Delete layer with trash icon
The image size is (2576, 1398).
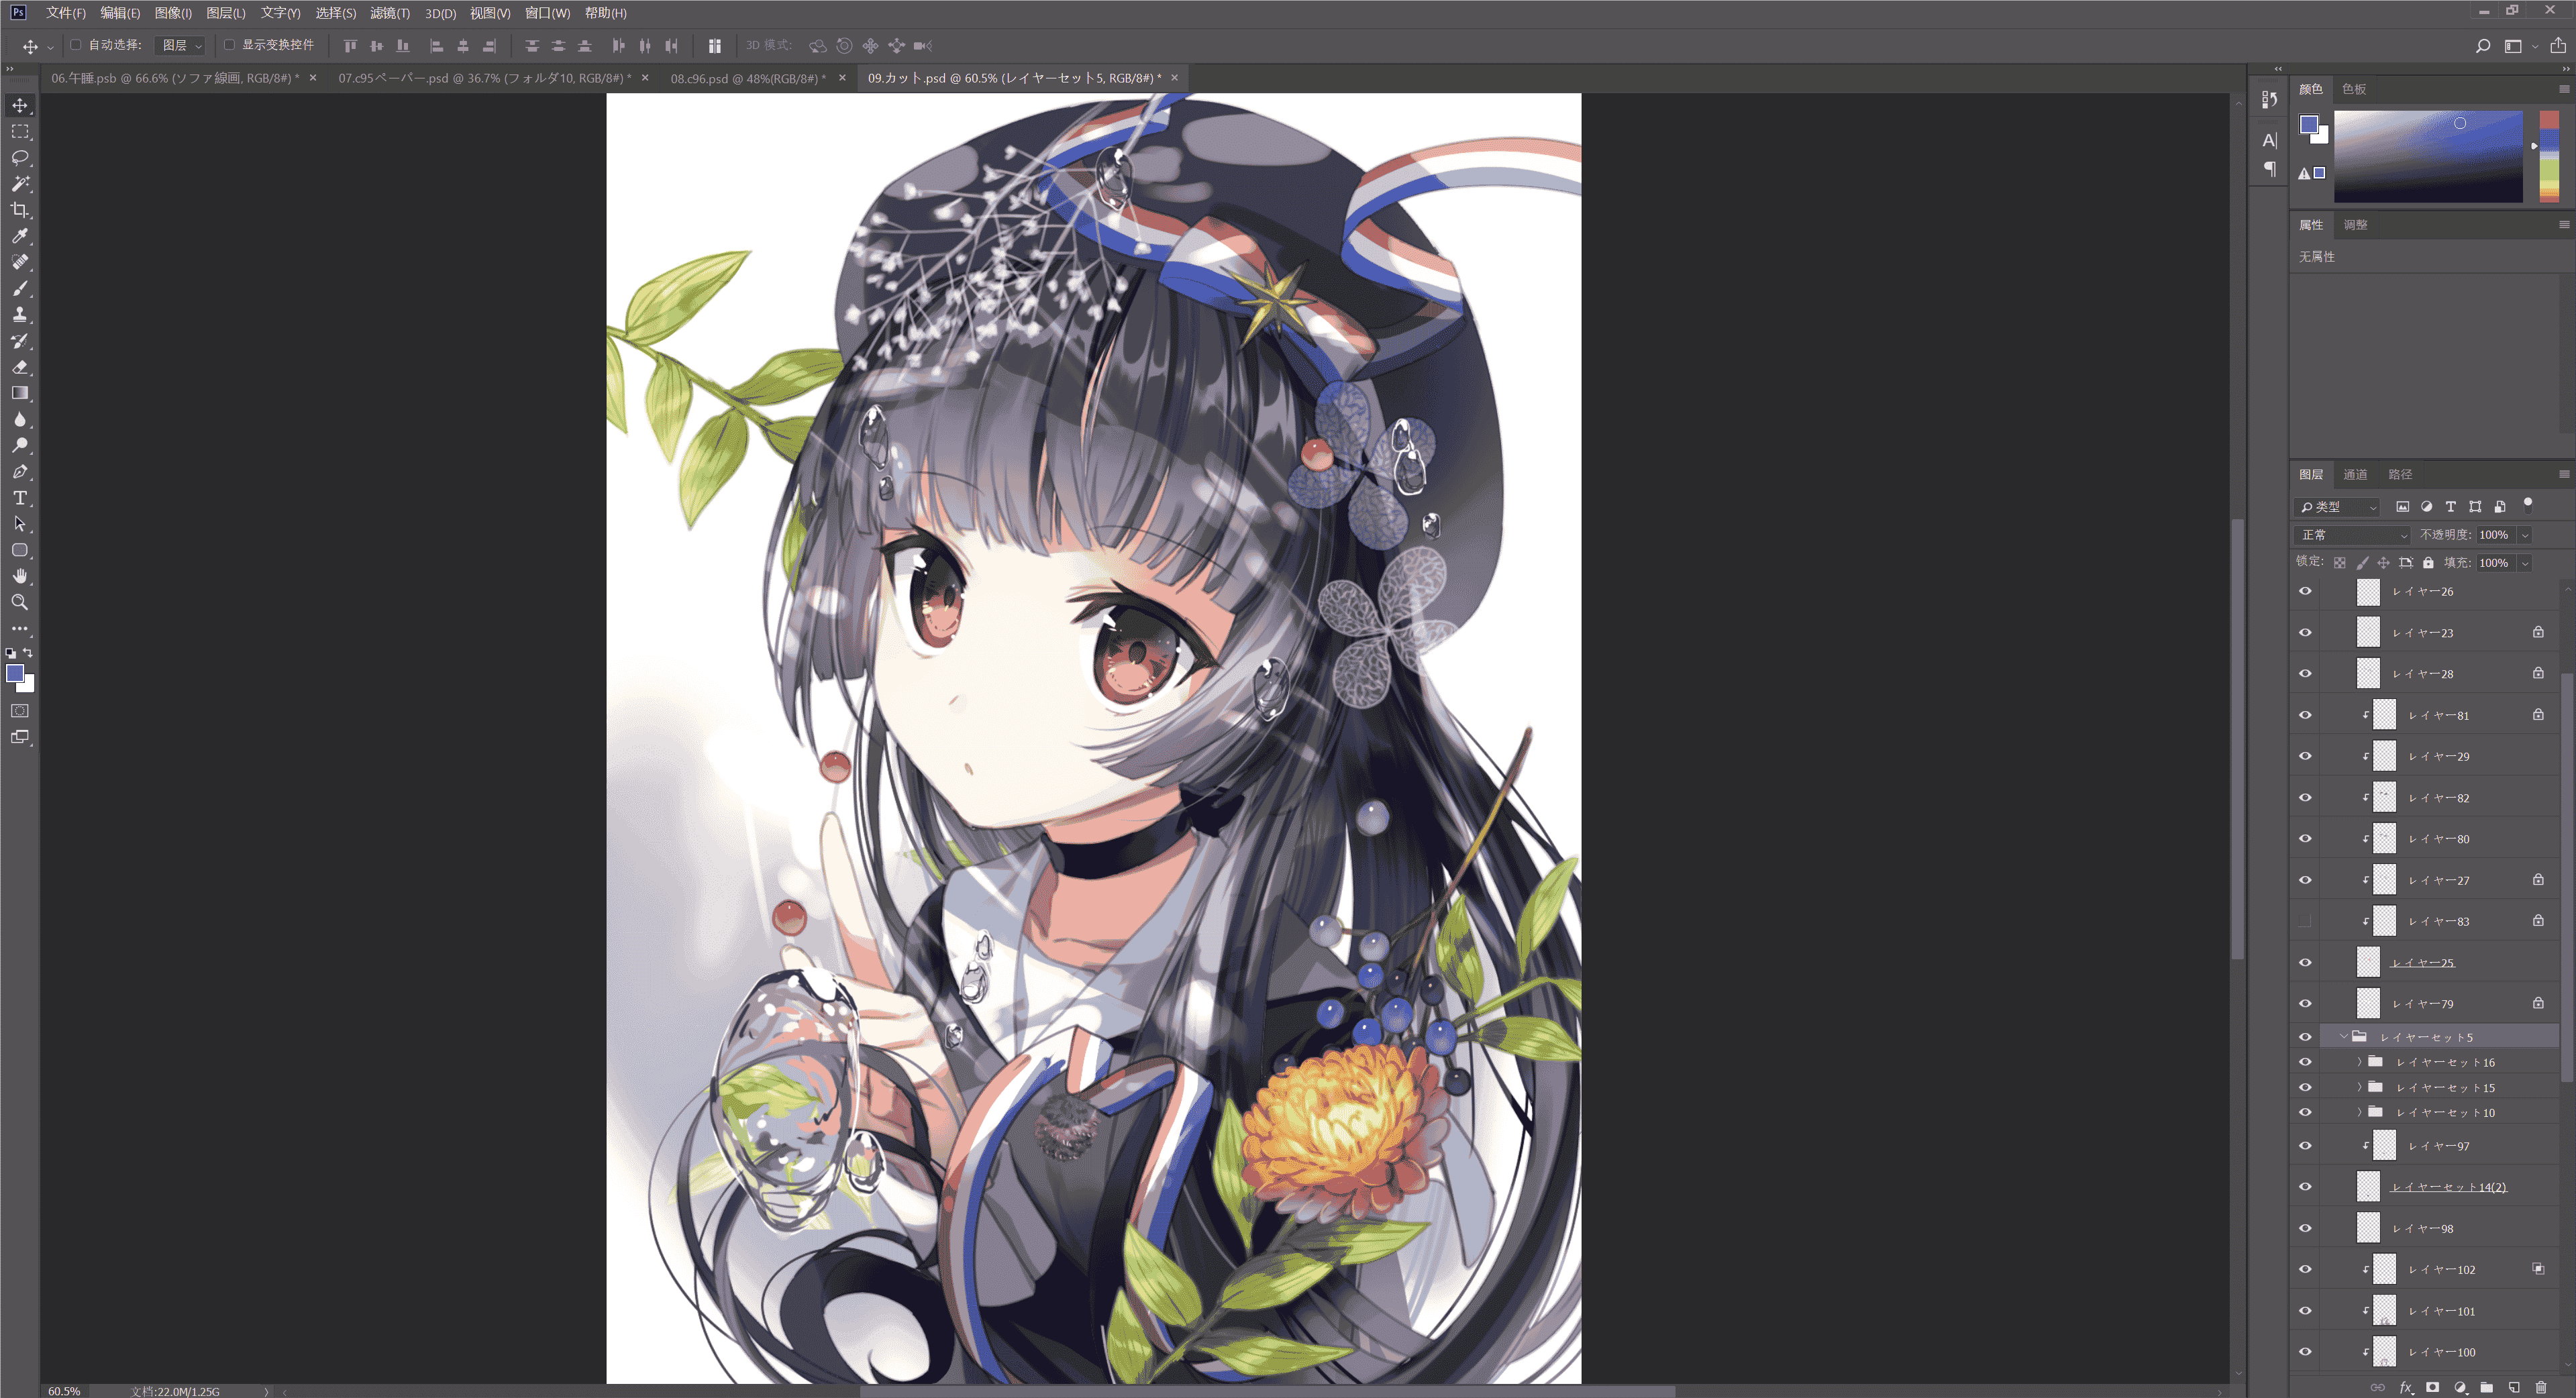coord(2541,1387)
